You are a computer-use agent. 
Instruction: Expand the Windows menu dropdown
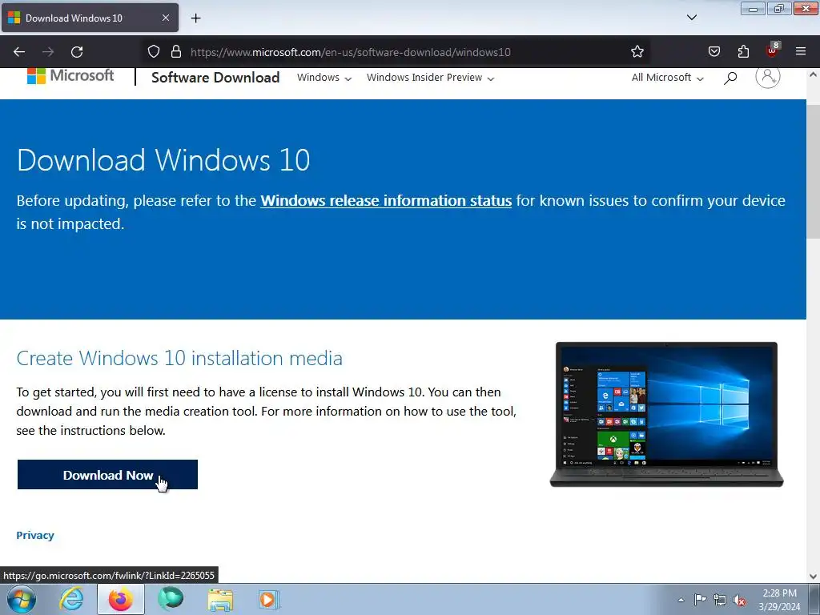[324, 78]
